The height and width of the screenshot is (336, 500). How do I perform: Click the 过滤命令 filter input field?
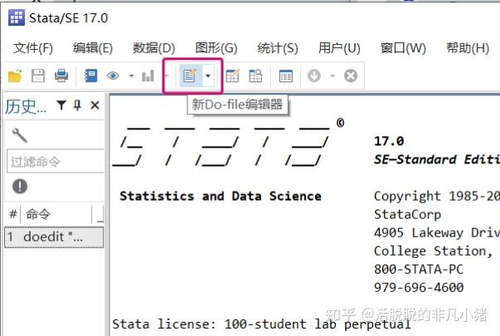point(56,161)
